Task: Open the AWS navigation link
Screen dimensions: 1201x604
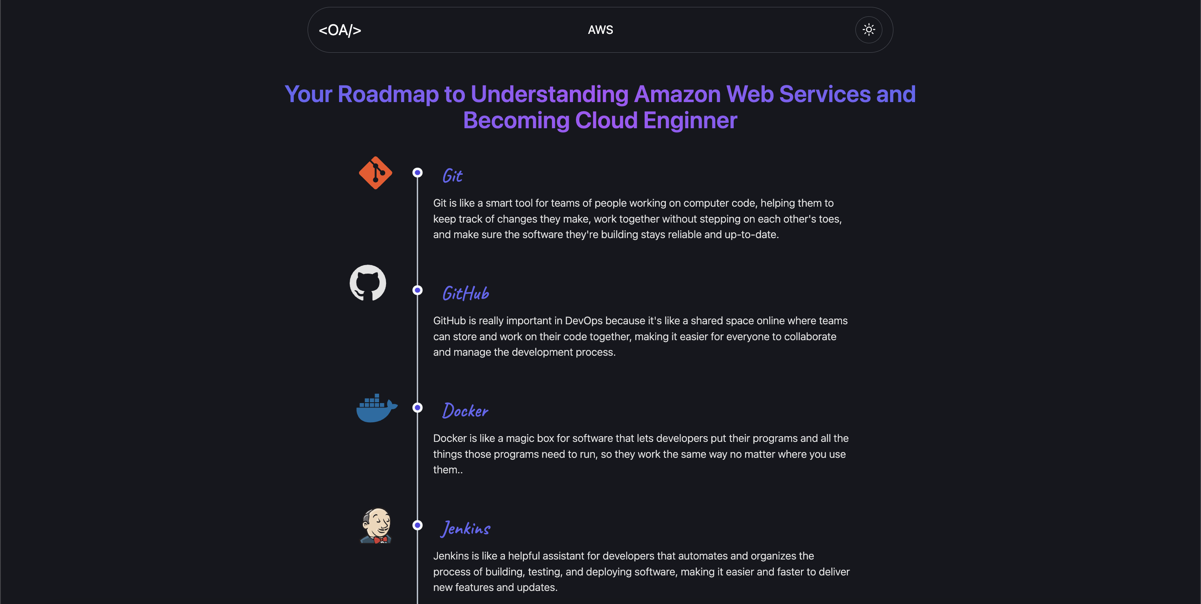Action: pyautogui.click(x=600, y=30)
